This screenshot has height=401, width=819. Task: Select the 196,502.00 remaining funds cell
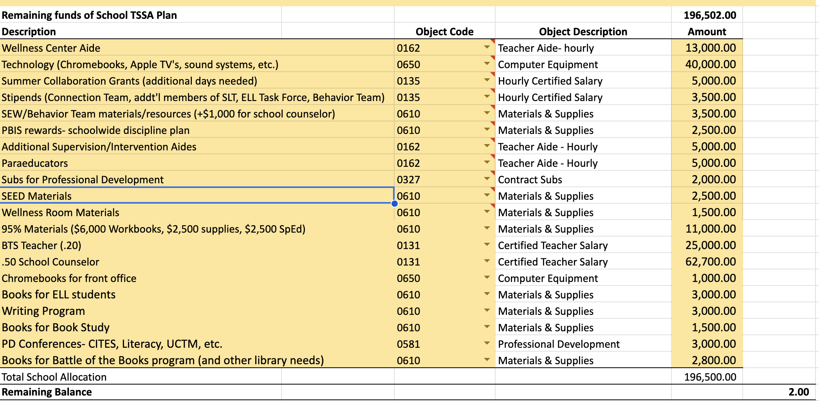point(707,15)
